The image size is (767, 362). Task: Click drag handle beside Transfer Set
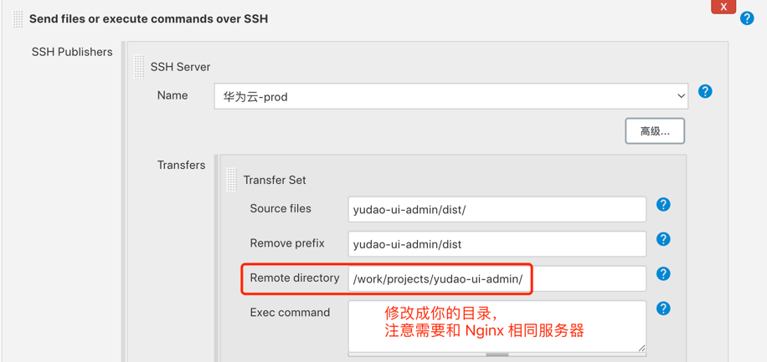[x=232, y=180]
